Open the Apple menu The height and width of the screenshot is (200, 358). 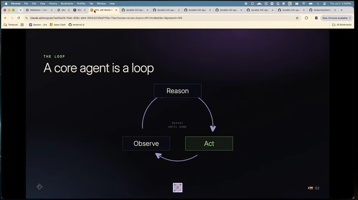tap(6, 4)
